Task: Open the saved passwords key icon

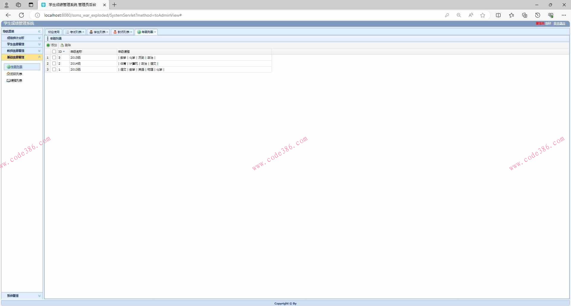Action: point(447,15)
